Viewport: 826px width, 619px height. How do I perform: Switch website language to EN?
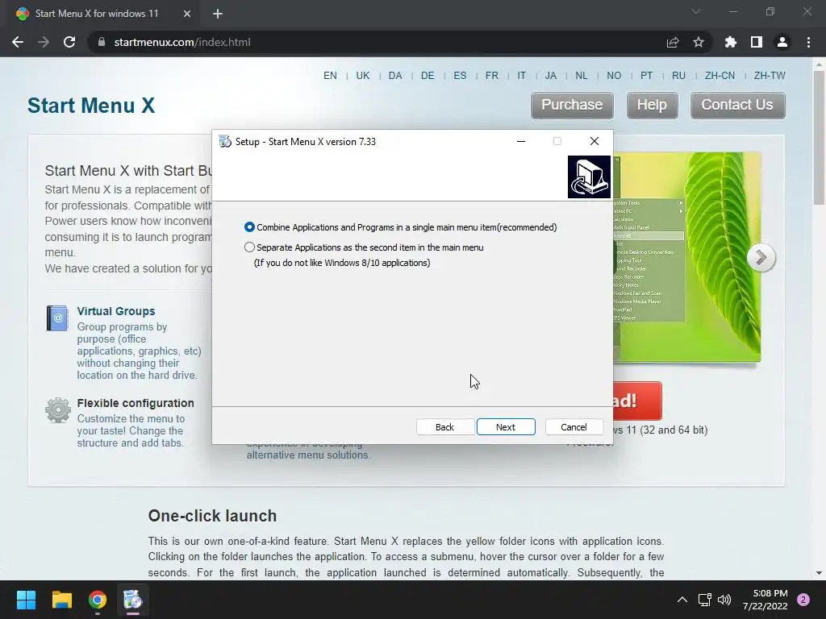point(330,75)
